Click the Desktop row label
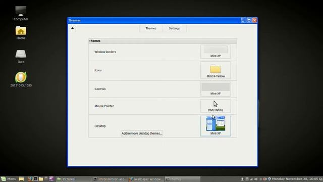323x182 pixels. click(100, 126)
